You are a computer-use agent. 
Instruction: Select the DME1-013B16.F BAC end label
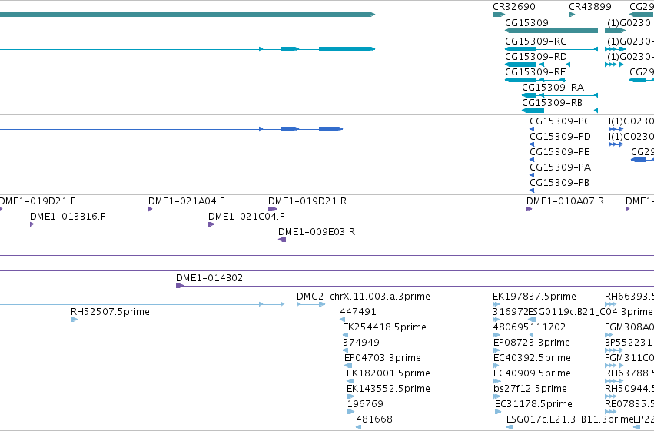(68, 217)
